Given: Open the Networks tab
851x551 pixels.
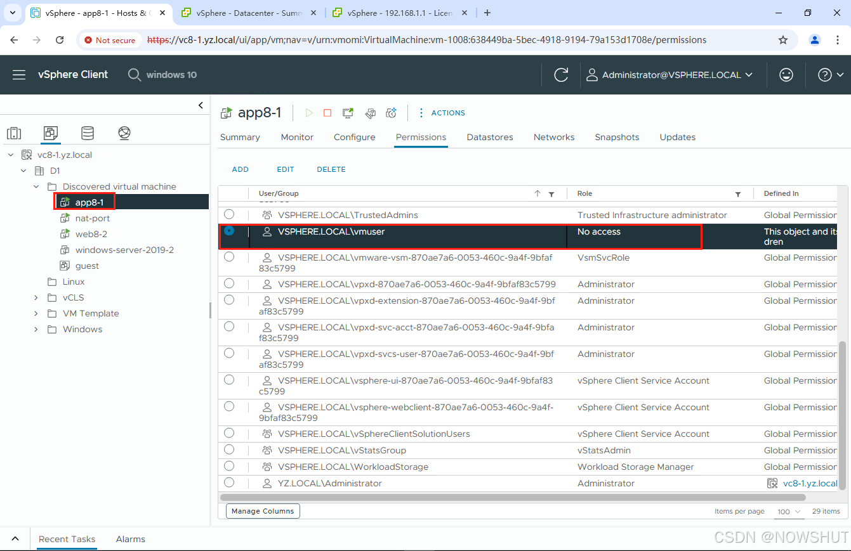Looking at the screenshot, I should (554, 137).
